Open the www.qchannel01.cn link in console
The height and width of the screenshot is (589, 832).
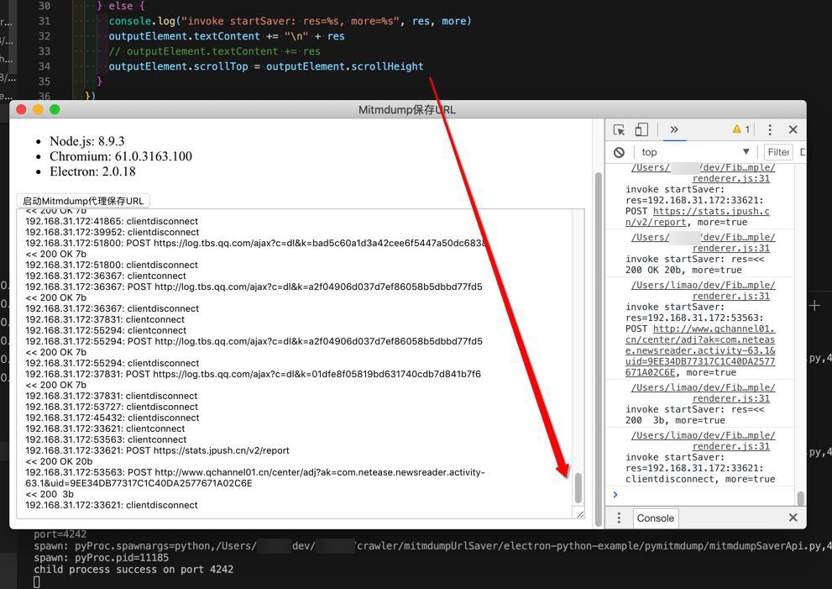[700, 350]
